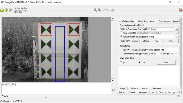
Task: Browse for the Folder path with ellipsis button
Action: click(x=177, y=29)
